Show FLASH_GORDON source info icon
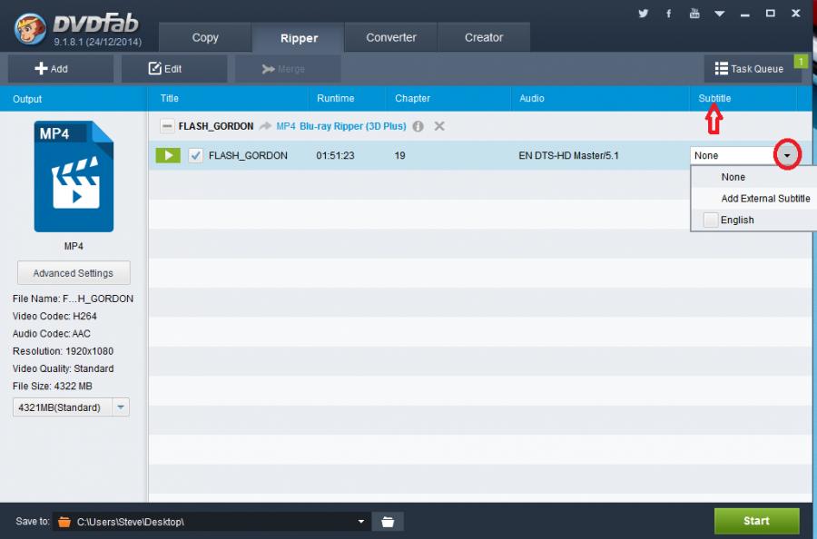This screenshot has width=817, height=539. [418, 126]
